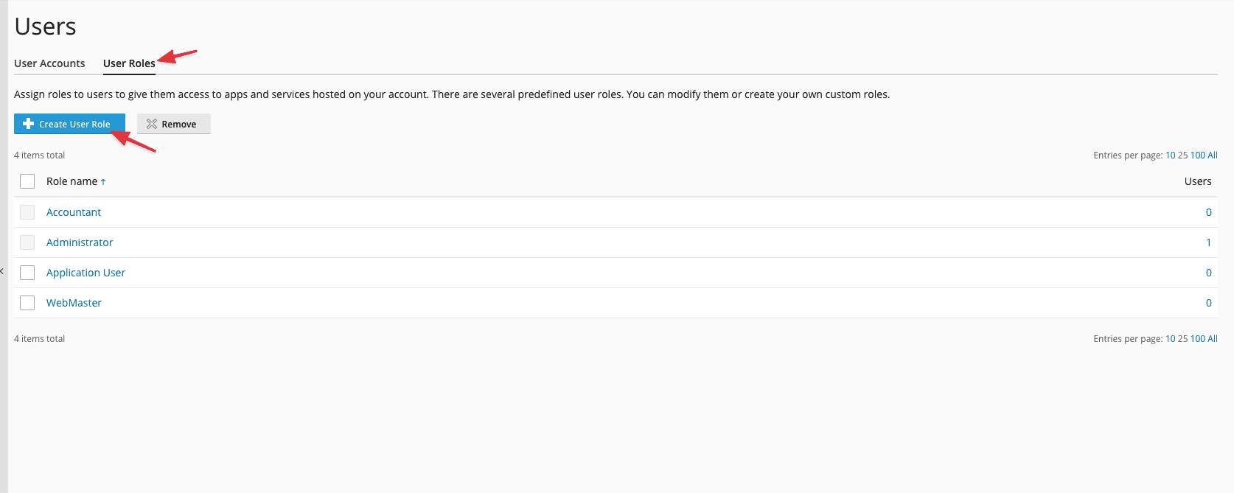The width and height of the screenshot is (1234, 493).
Task: Check the WebMaster role checkbox
Action: pos(27,303)
